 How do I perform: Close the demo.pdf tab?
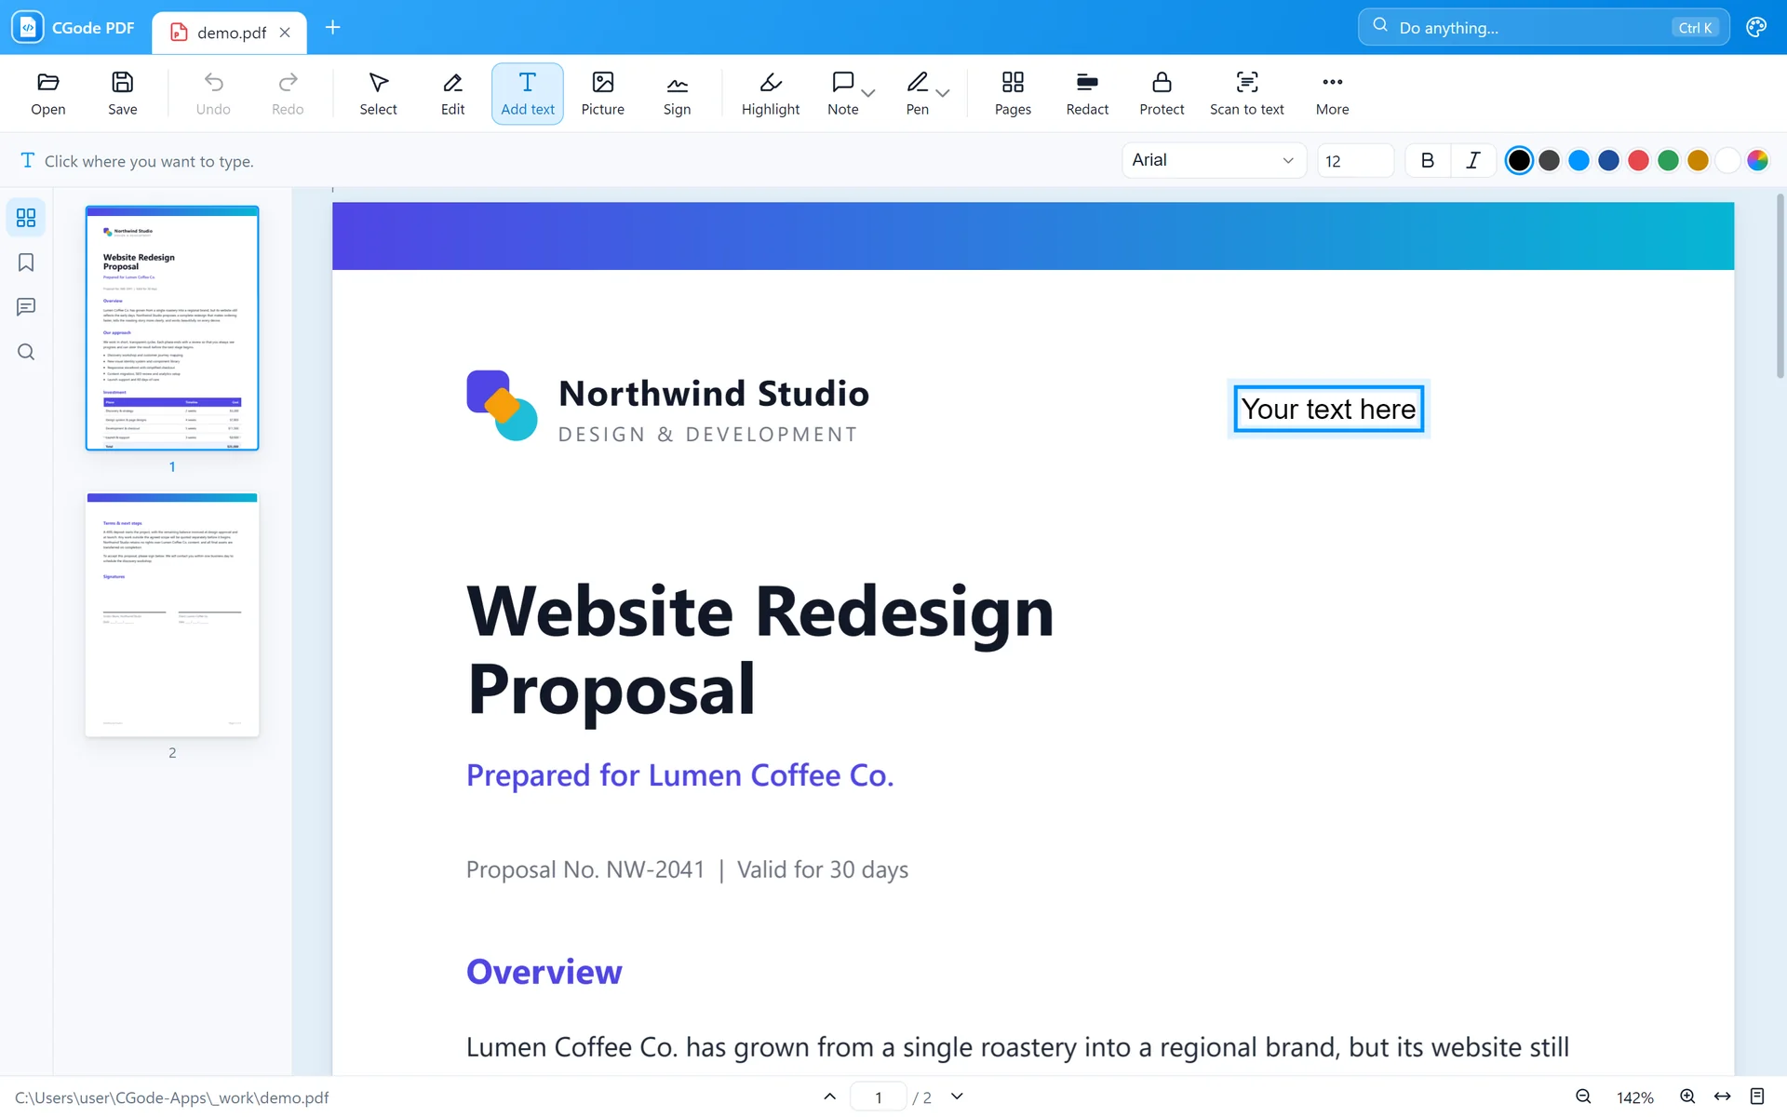click(285, 33)
